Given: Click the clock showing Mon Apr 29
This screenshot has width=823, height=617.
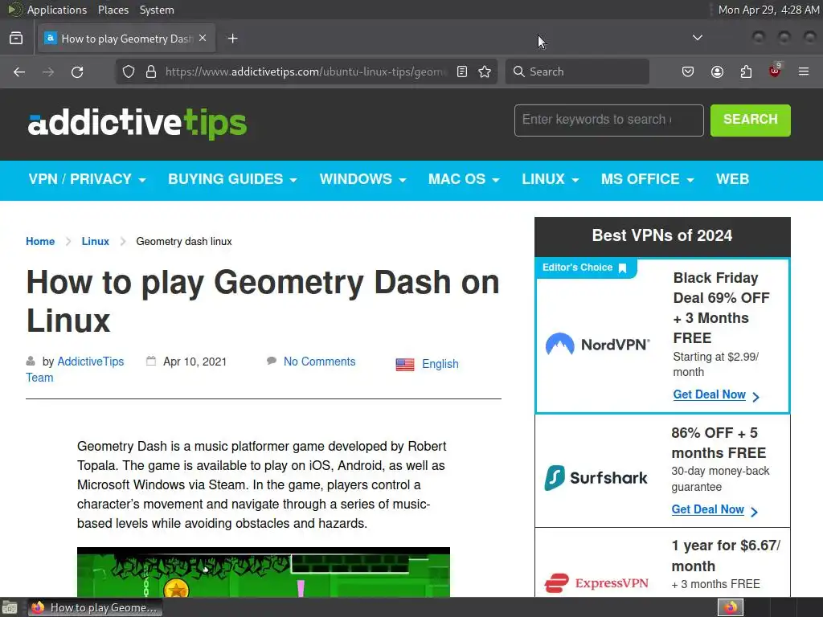Looking at the screenshot, I should point(768,10).
